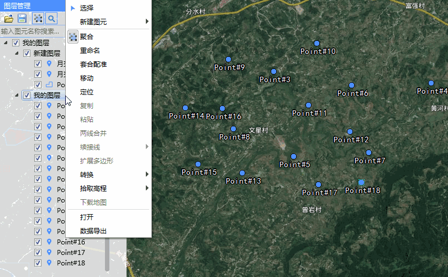This screenshot has width=448, height=277.
Task: Uncheck the polygon layer row checkbox
Action: point(38,85)
